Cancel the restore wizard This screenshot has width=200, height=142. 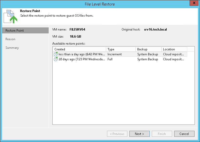tap(184, 134)
